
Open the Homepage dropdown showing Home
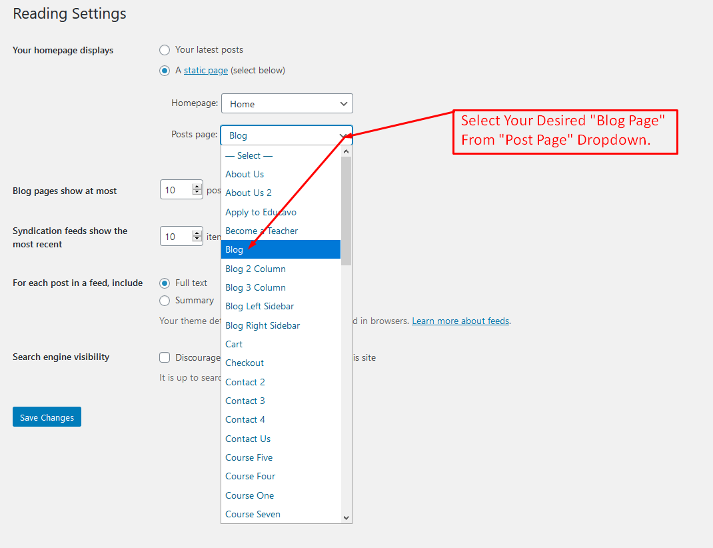click(x=287, y=104)
